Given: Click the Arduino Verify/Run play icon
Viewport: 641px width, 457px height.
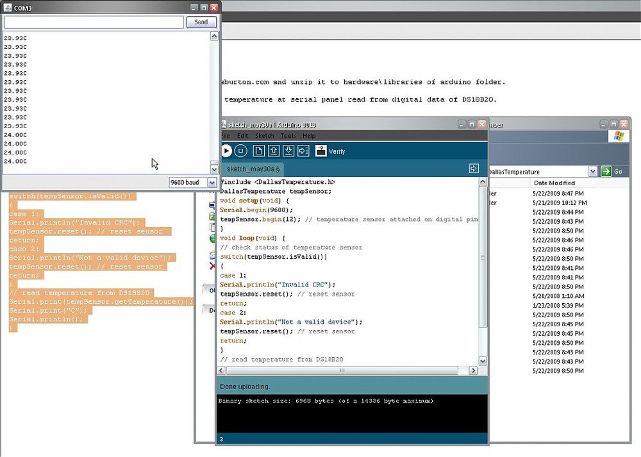Looking at the screenshot, I should point(226,151).
